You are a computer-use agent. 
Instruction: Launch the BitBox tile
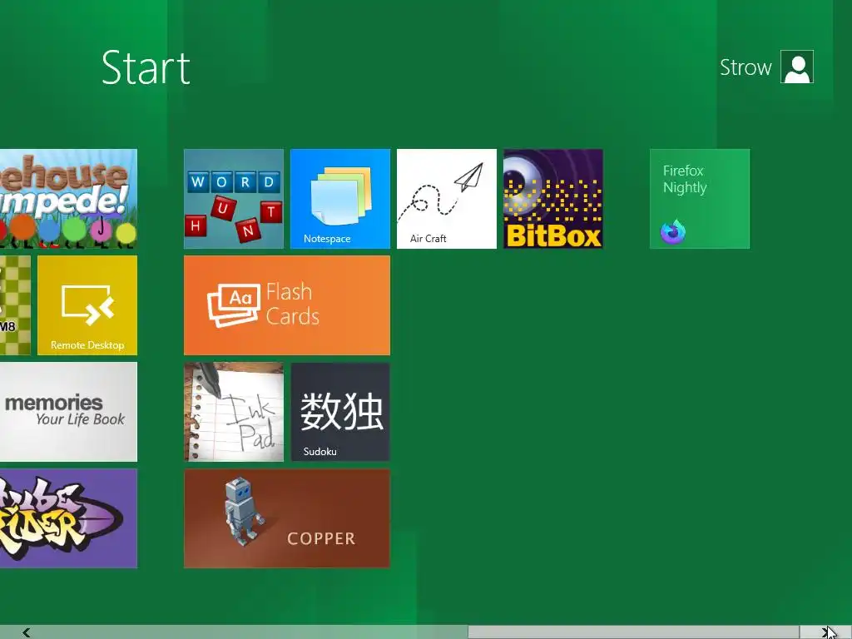tap(553, 199)
